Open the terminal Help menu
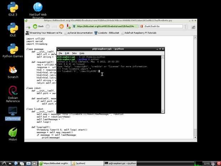 [82, 53]
